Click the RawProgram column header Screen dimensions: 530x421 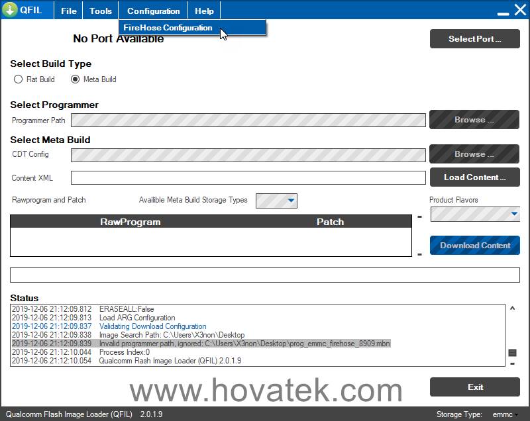coord(130,222)
